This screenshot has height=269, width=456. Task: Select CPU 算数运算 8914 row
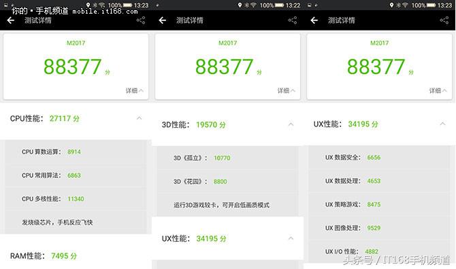[x=76, y=151]
